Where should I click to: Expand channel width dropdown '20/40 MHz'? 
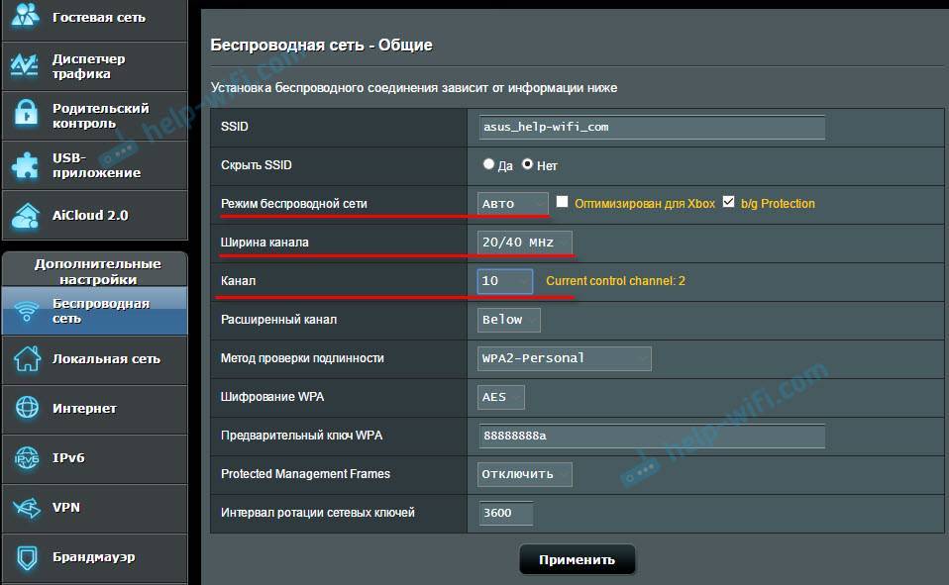click(524, 243)
